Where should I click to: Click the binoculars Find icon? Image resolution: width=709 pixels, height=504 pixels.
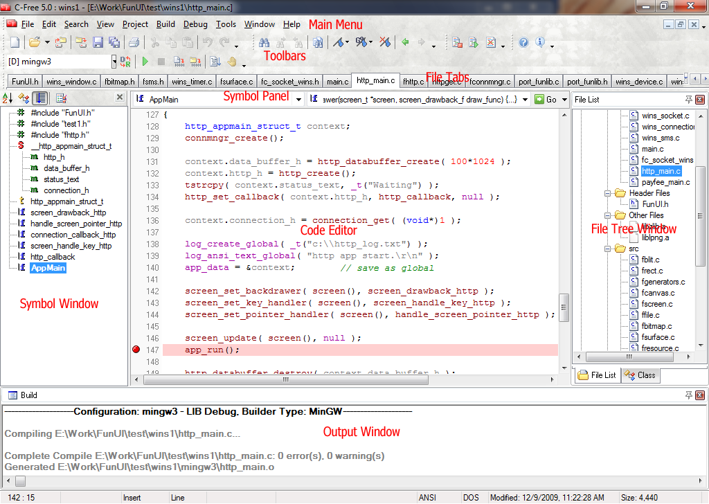point(264,42)
